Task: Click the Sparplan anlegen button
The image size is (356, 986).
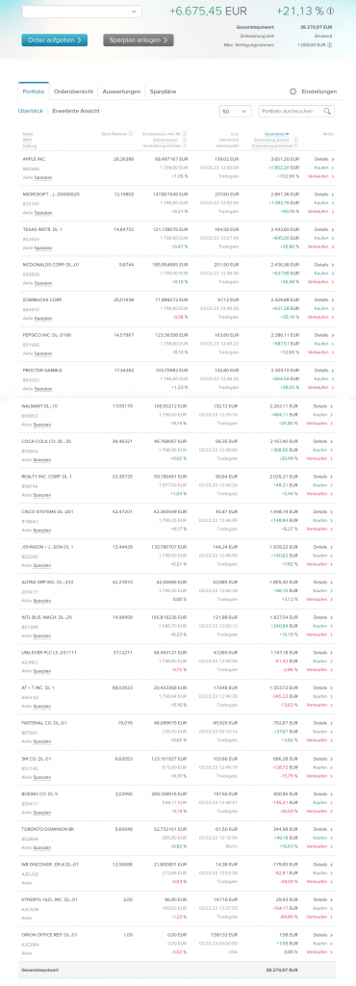Action: 139,40
